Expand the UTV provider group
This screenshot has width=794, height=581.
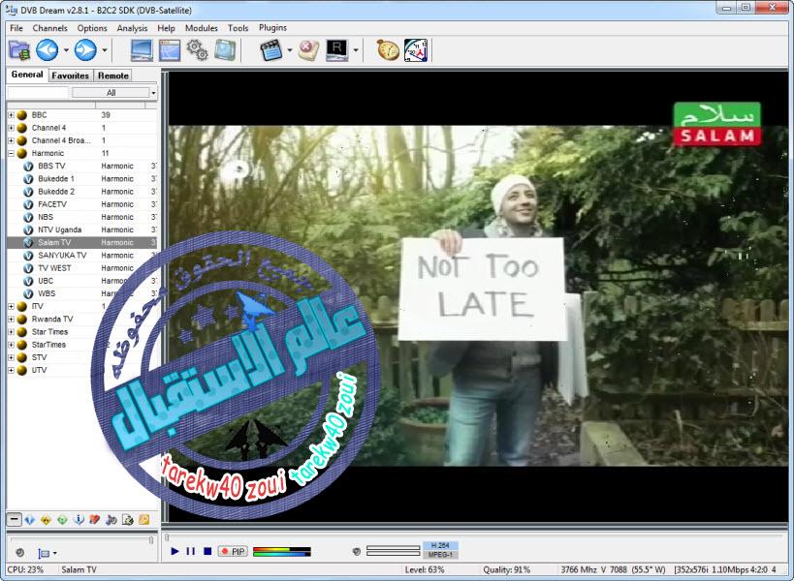[x=11, y=370]
